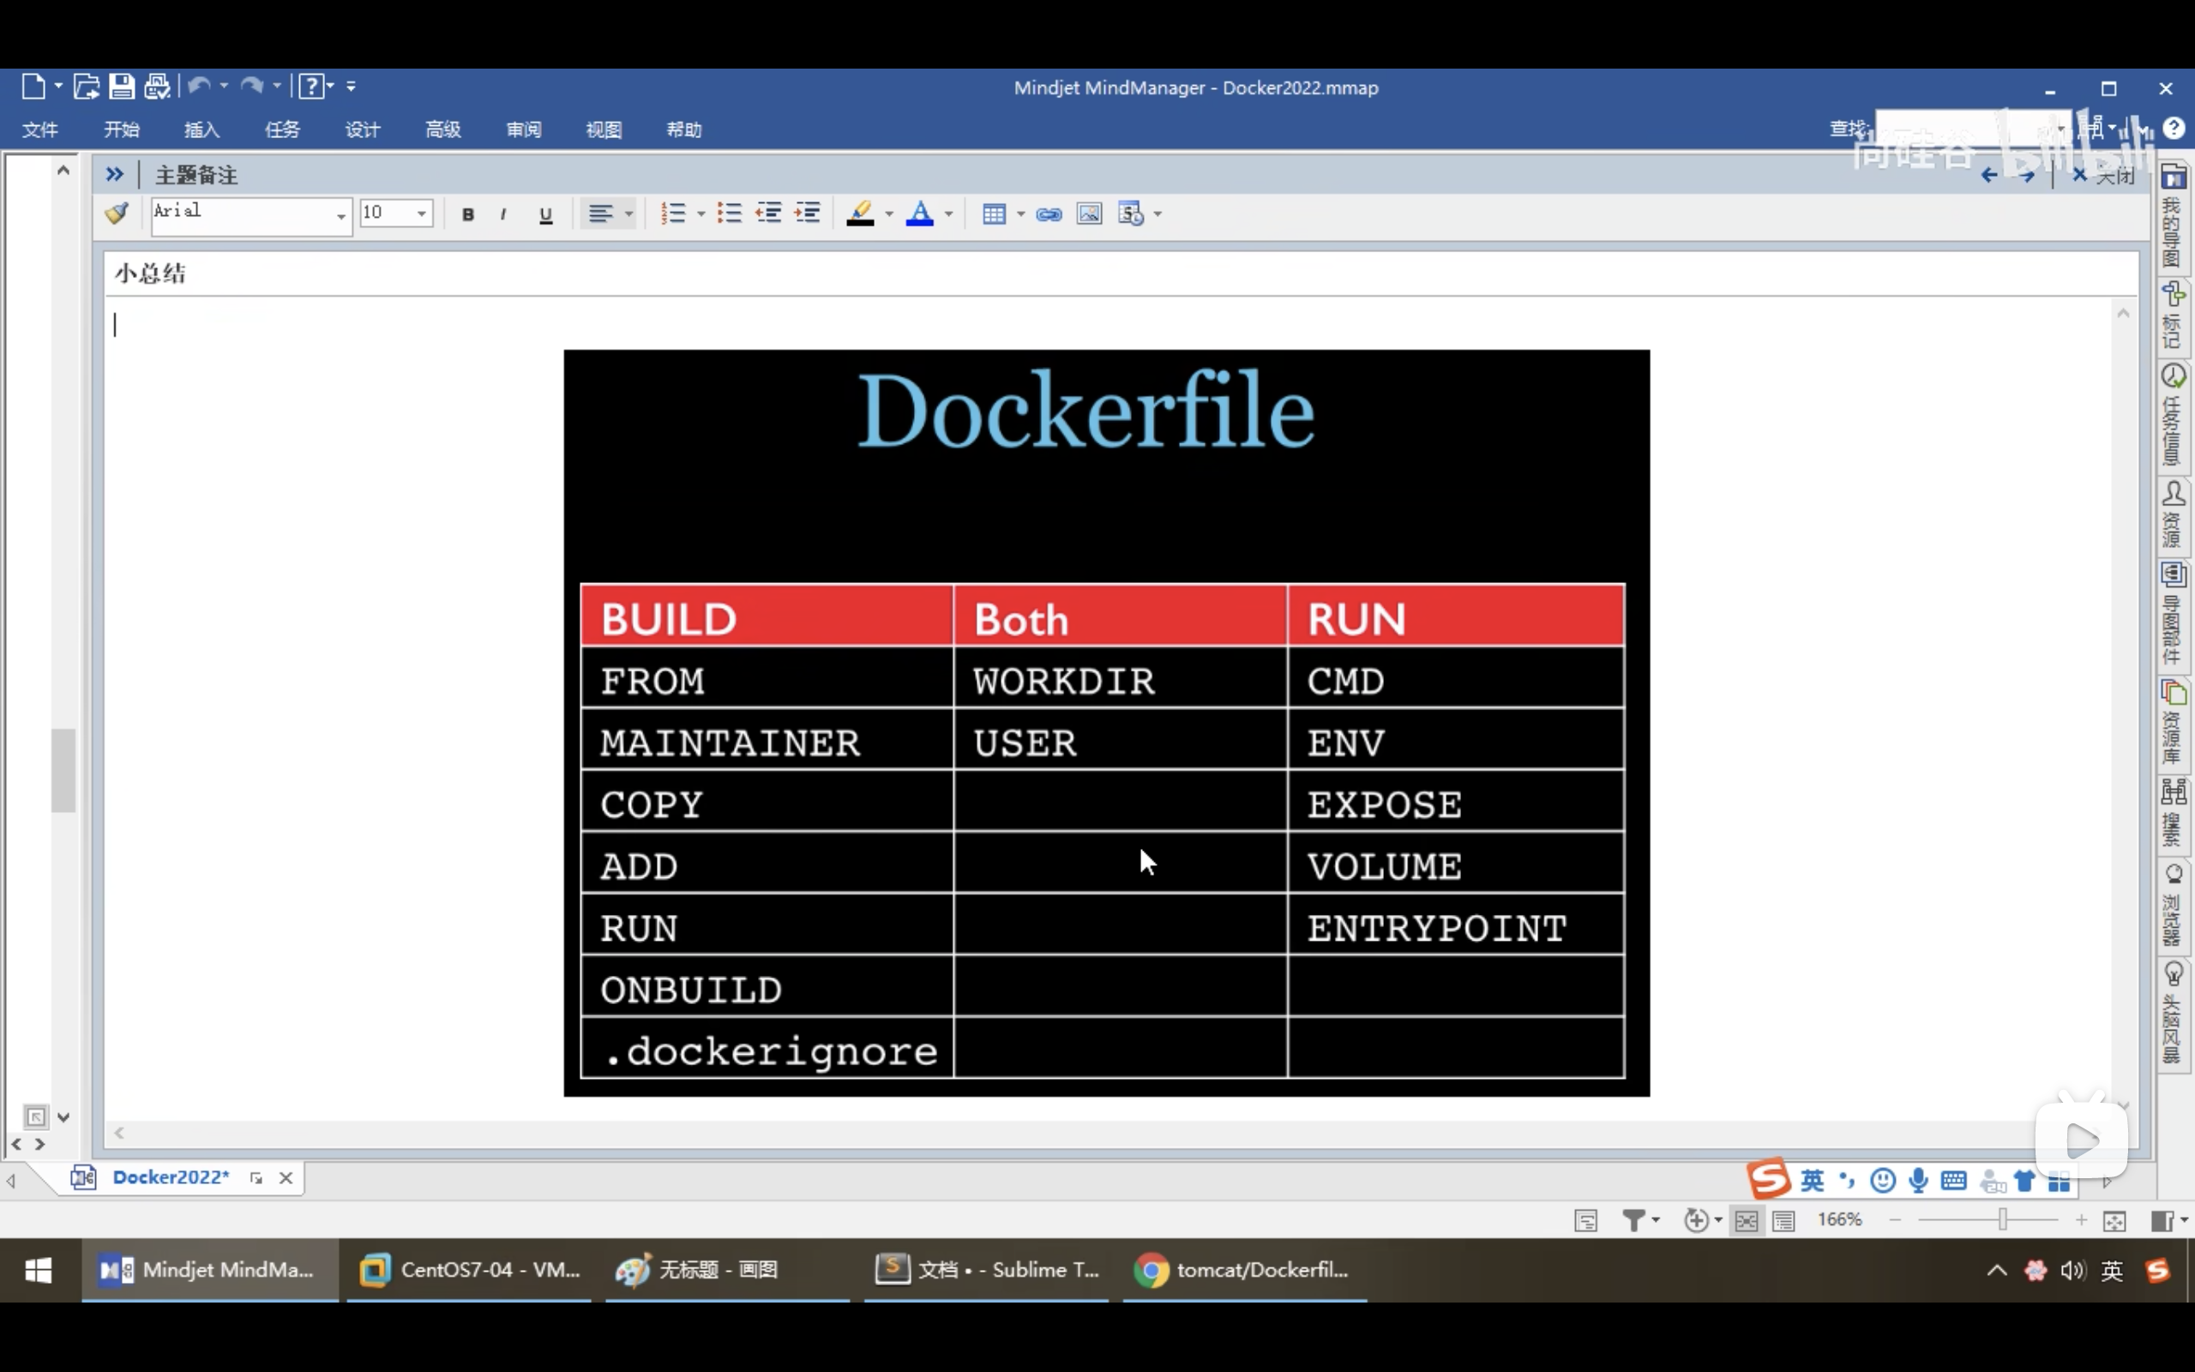Insert a table with the table icon

(x=994, y=214)
